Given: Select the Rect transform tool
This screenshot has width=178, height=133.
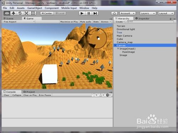Looking at the screenshot, I should click(33, 13).
